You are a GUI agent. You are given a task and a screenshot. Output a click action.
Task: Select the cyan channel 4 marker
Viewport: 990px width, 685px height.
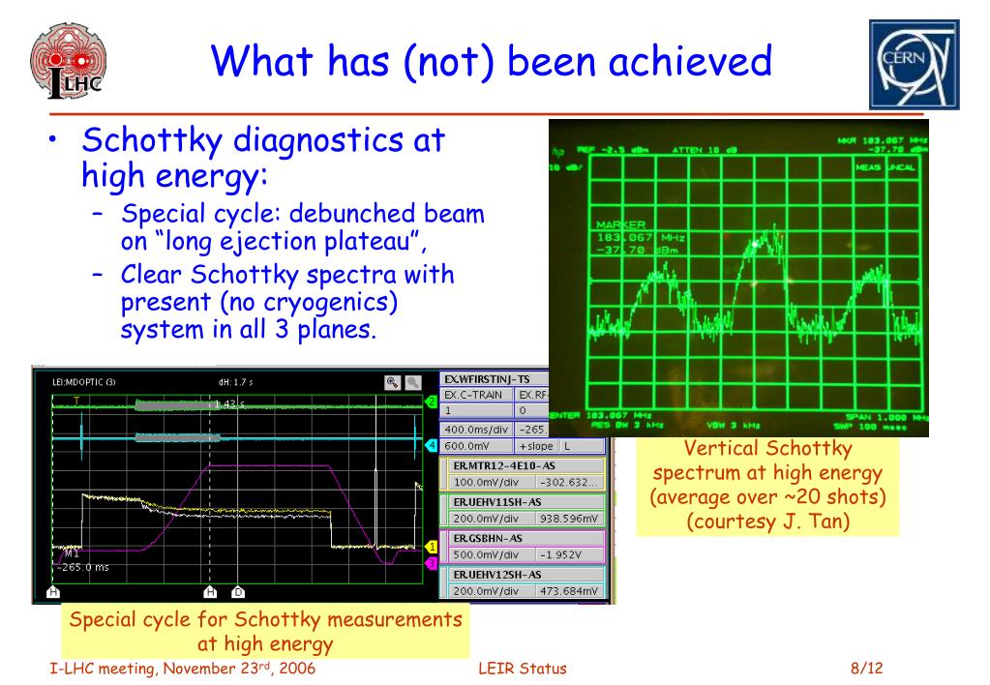pyautogui.click(x=432, y=446)
